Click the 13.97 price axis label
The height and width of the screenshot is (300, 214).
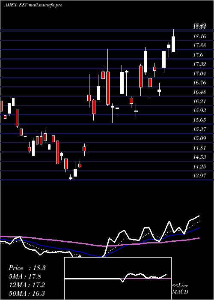click(x=199, y=176)
